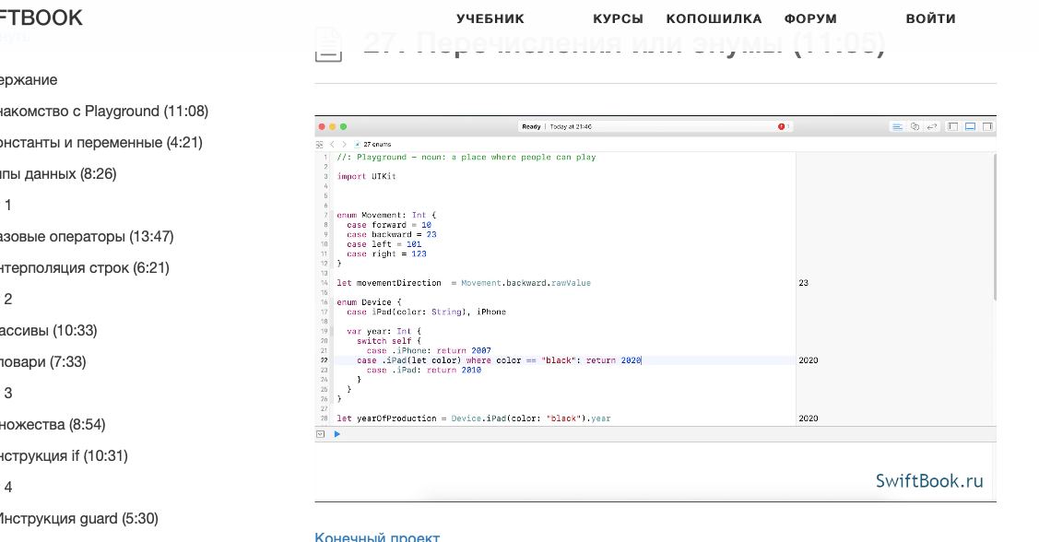Open lesson "ловари (7:33)" in sidebar

(x=43, y=361)
